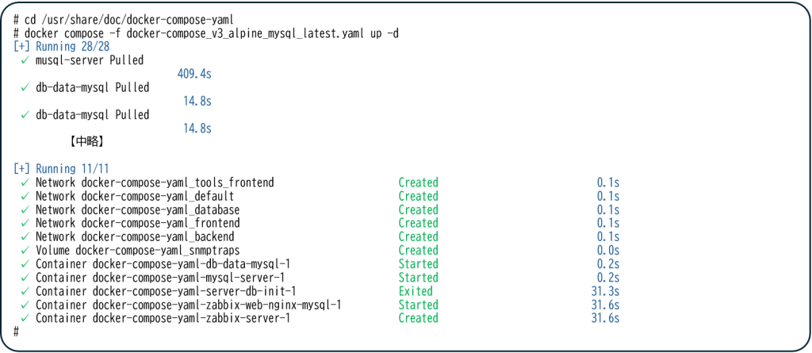Click the cd /usr/share/doc/docker-compose-yaml command line
812x353 pixels.
[121, 19]
